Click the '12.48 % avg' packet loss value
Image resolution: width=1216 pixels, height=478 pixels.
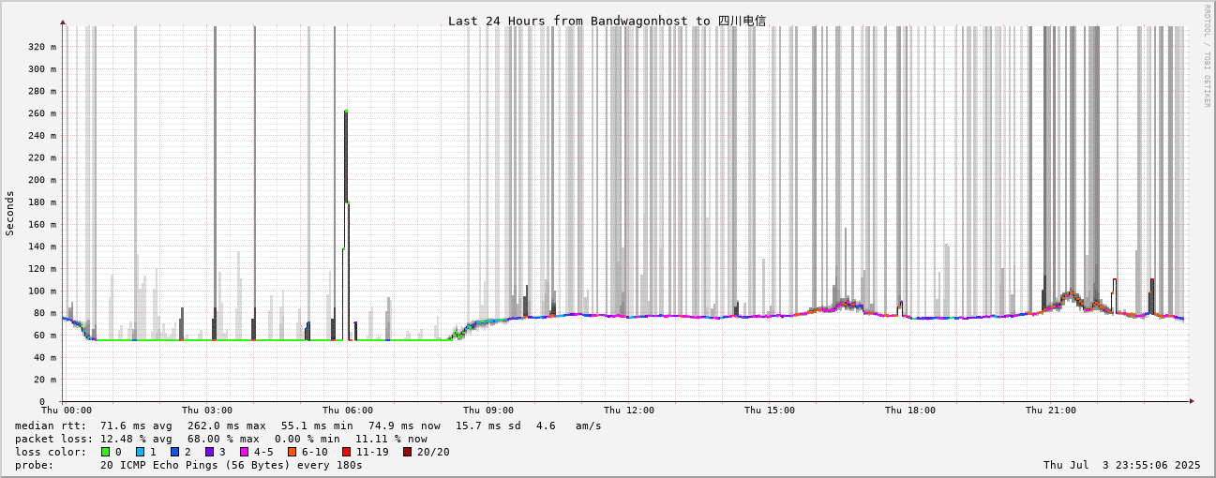tap(137, 439)
